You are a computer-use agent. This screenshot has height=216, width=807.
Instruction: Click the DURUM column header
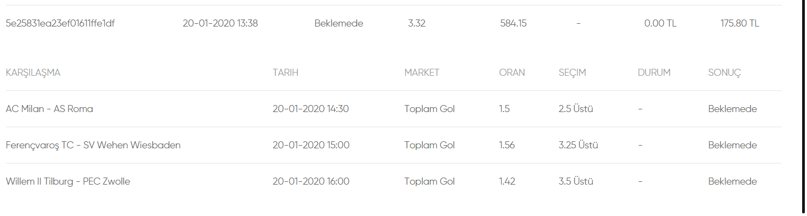(654, 73)
